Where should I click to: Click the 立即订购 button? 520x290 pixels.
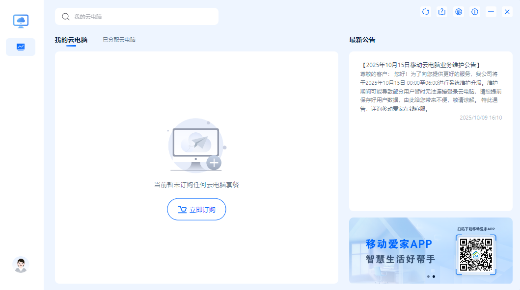[x=196, y=209]
